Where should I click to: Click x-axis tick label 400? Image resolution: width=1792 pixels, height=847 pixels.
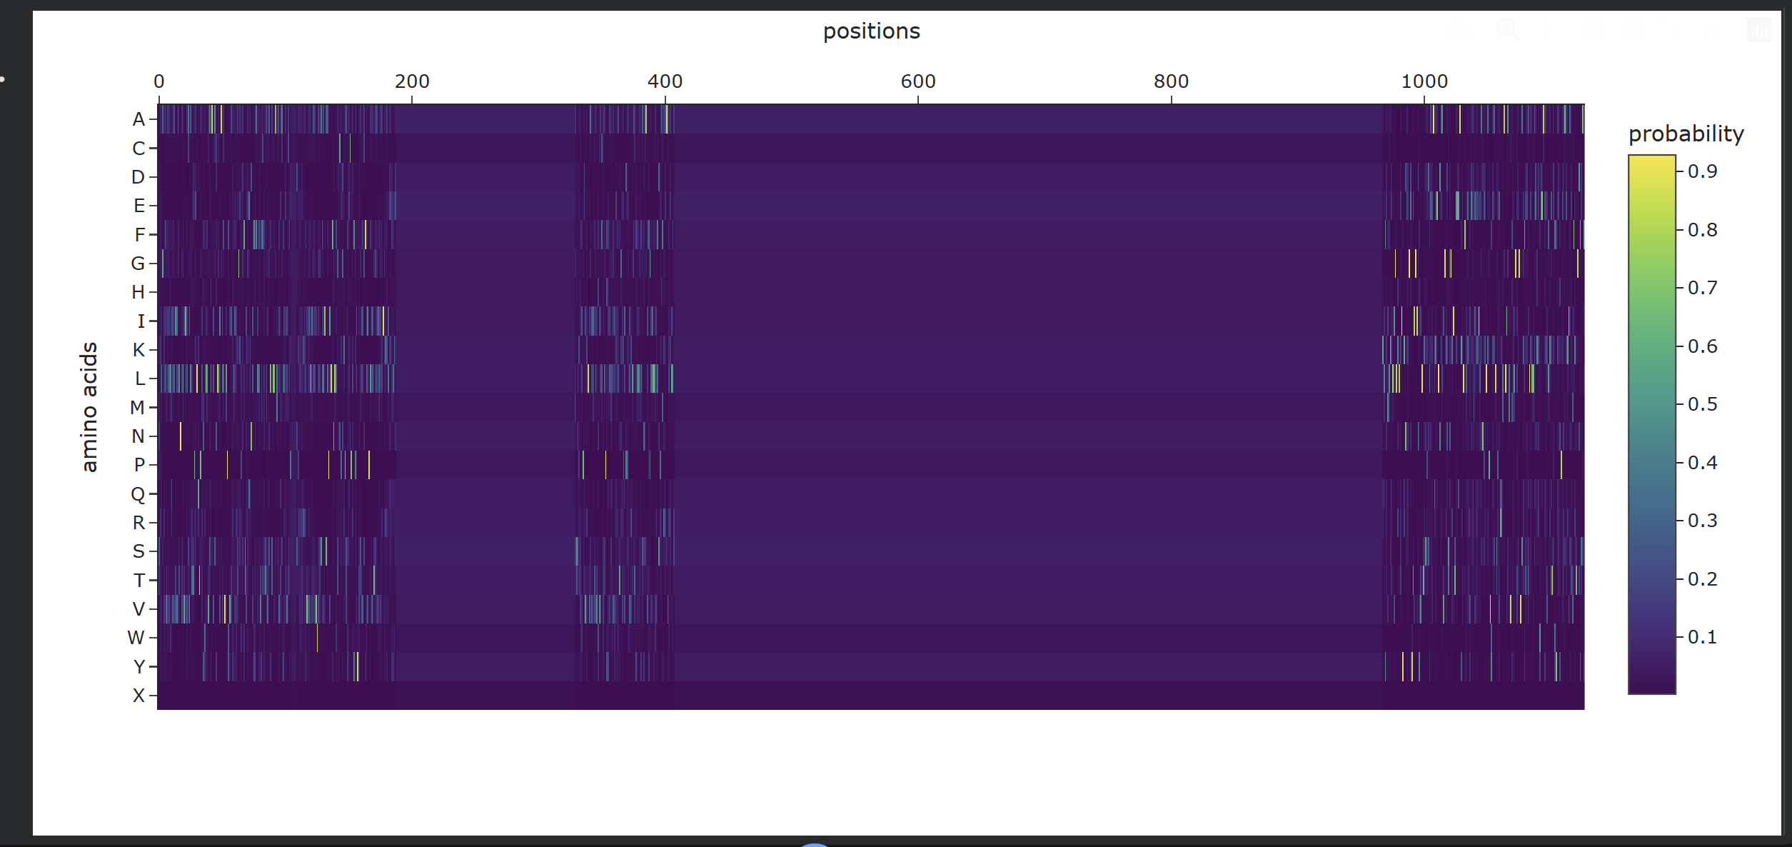pos(665,81)
